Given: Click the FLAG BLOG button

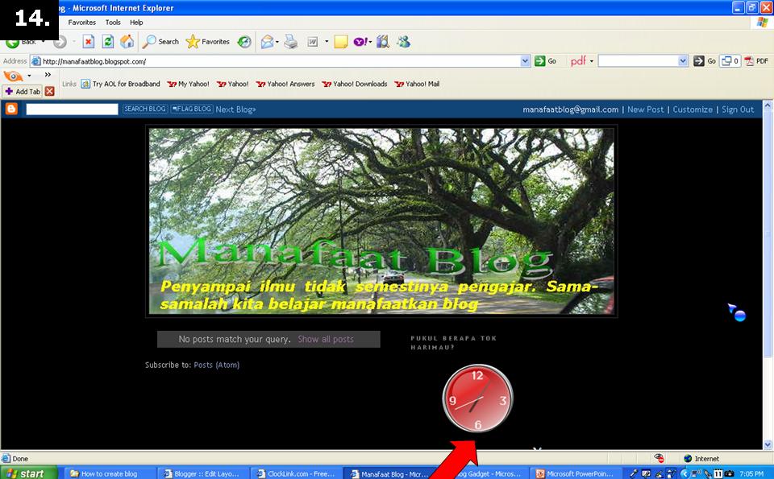Looking at the screenshot, I should click(x=192, y=109).
